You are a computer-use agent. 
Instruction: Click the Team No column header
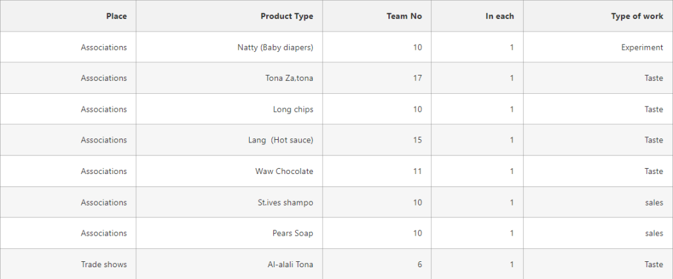coord(377,16)
